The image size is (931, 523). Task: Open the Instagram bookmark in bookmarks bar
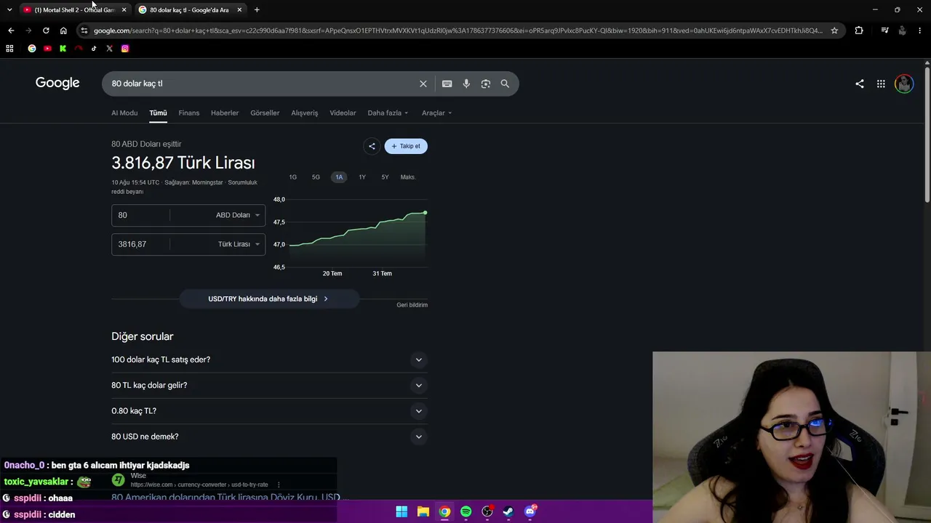pyautogui.click(x=125, y=49)
